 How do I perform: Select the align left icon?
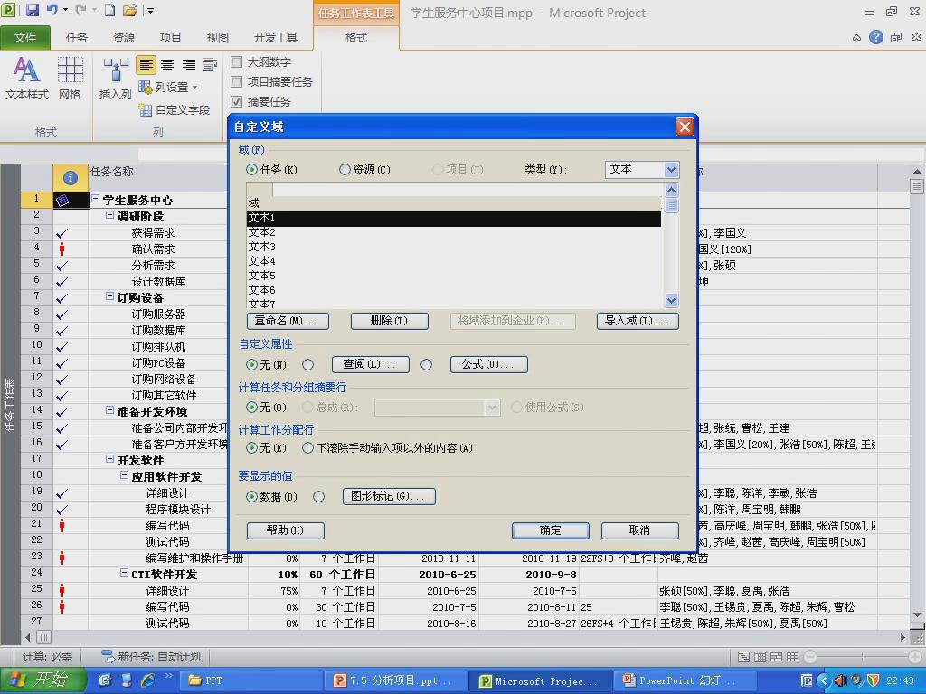146,64
